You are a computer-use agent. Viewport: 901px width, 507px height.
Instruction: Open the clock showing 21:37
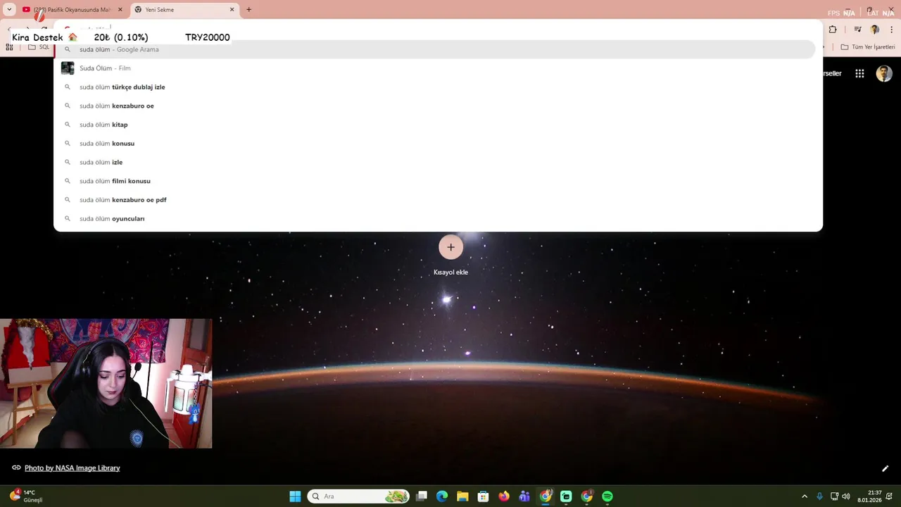pos(870,496)
